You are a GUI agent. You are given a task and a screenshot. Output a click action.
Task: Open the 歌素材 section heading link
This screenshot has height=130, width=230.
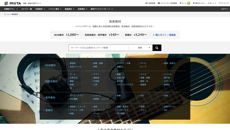click(x=48, y=111)
